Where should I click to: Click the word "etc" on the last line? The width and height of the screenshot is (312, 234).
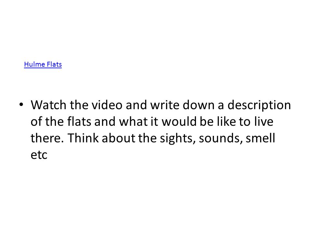coord(39,155)
